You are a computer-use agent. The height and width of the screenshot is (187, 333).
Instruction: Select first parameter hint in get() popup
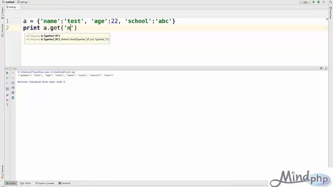pos(43,36)
